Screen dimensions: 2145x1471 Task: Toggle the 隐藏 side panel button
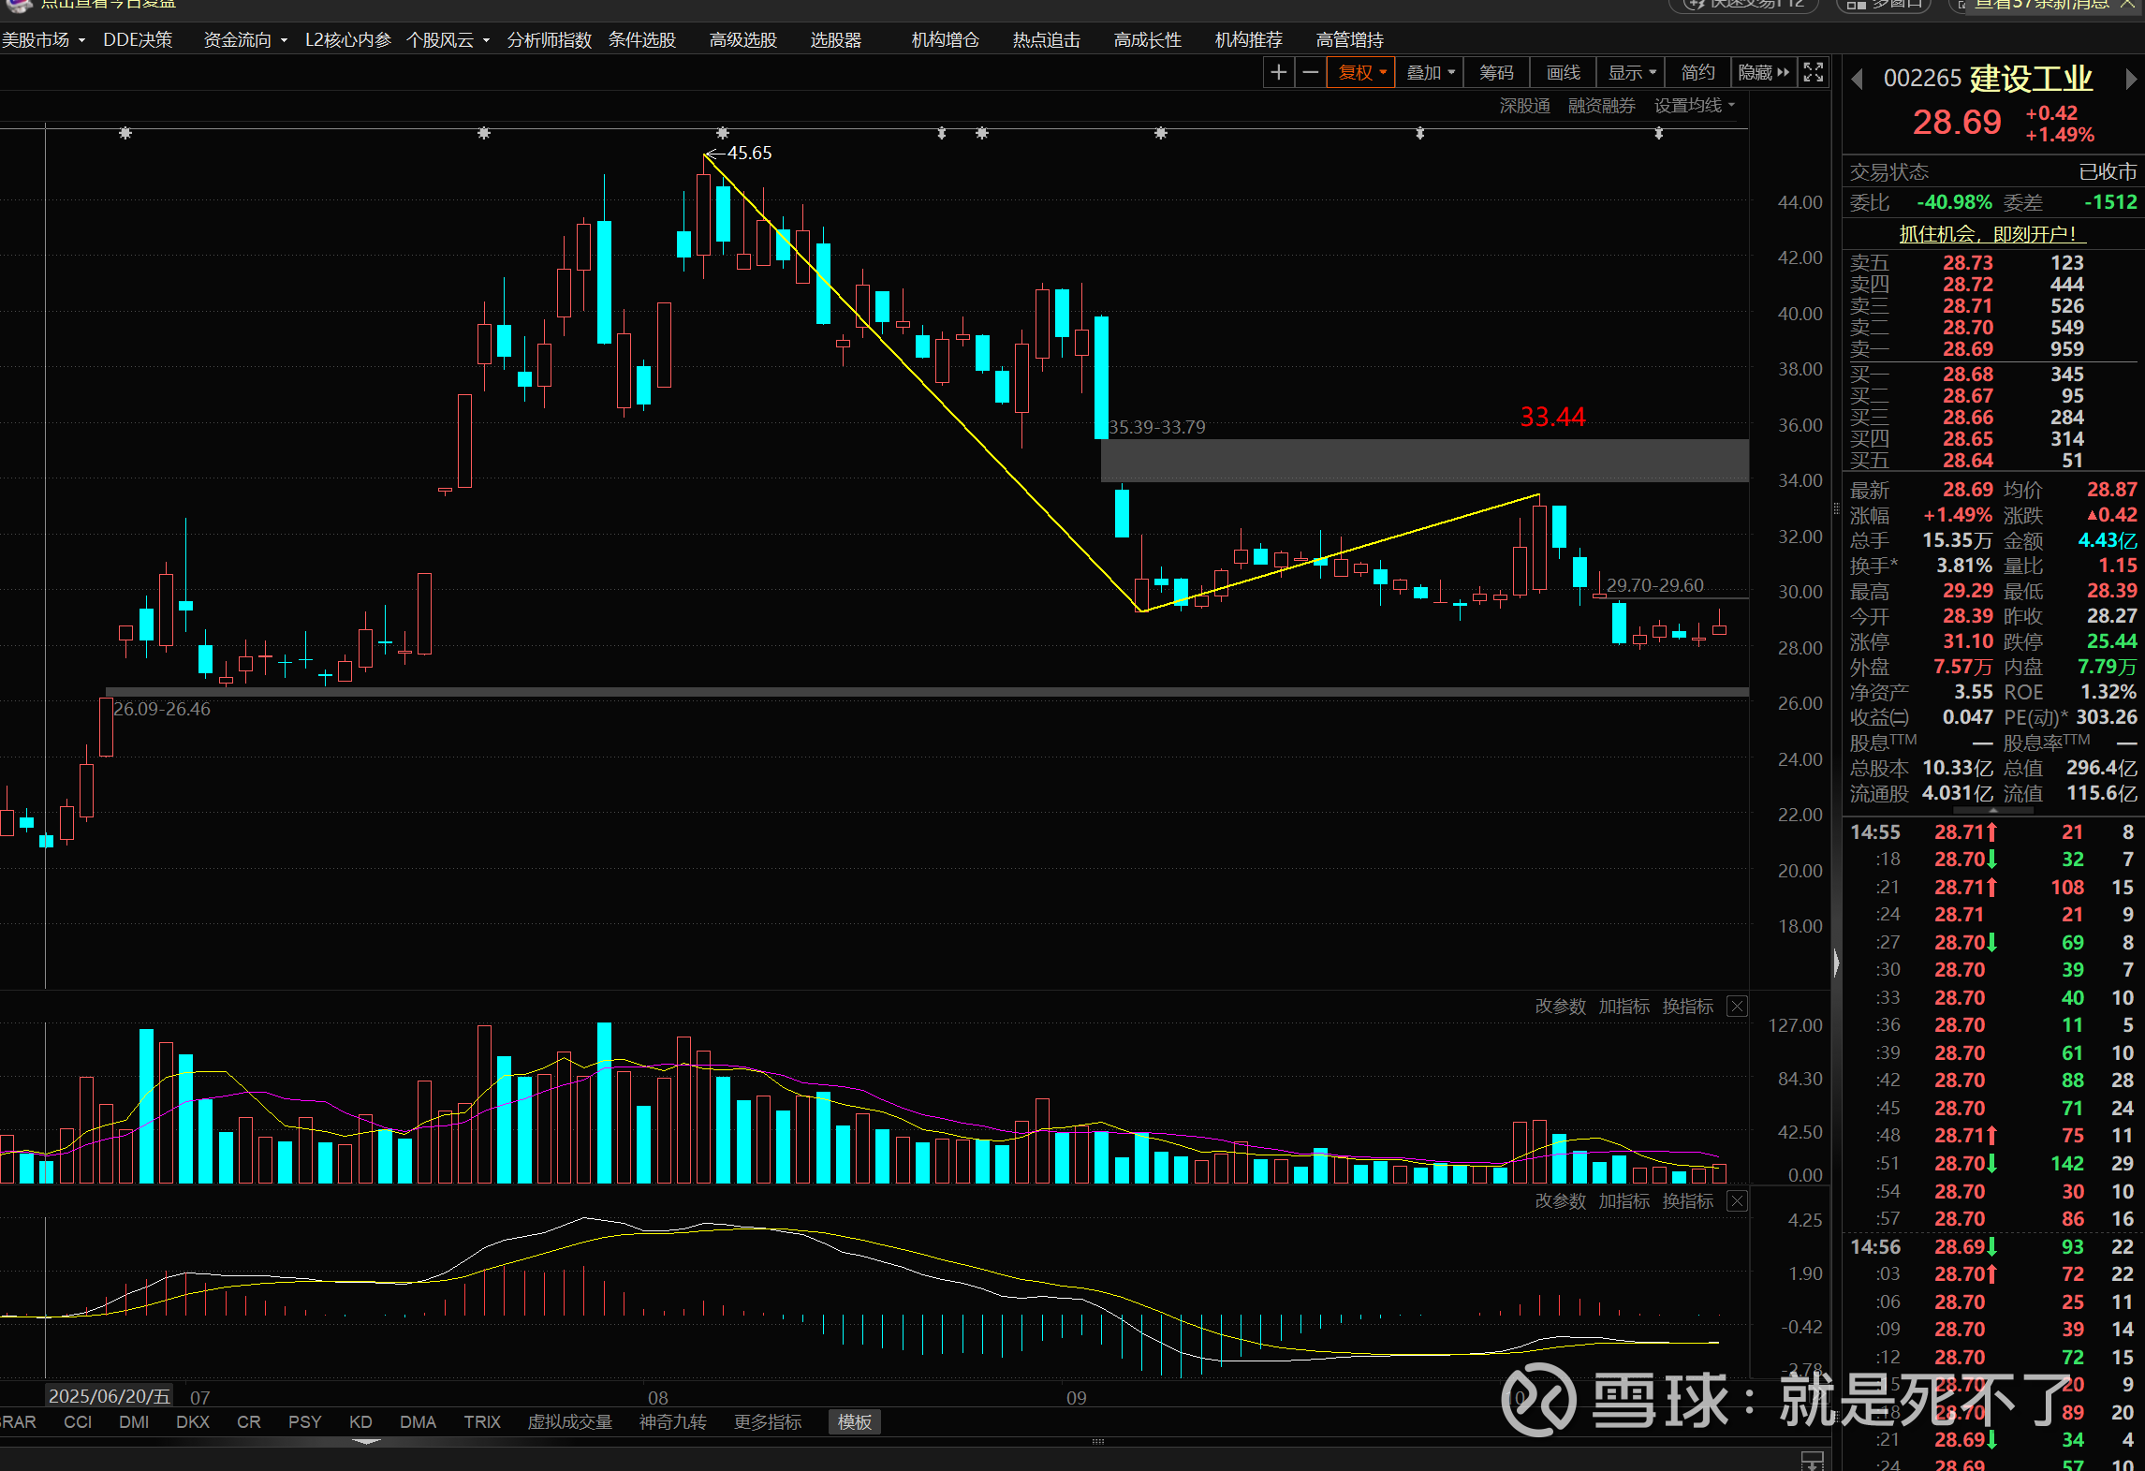[x=1763, y=72]
